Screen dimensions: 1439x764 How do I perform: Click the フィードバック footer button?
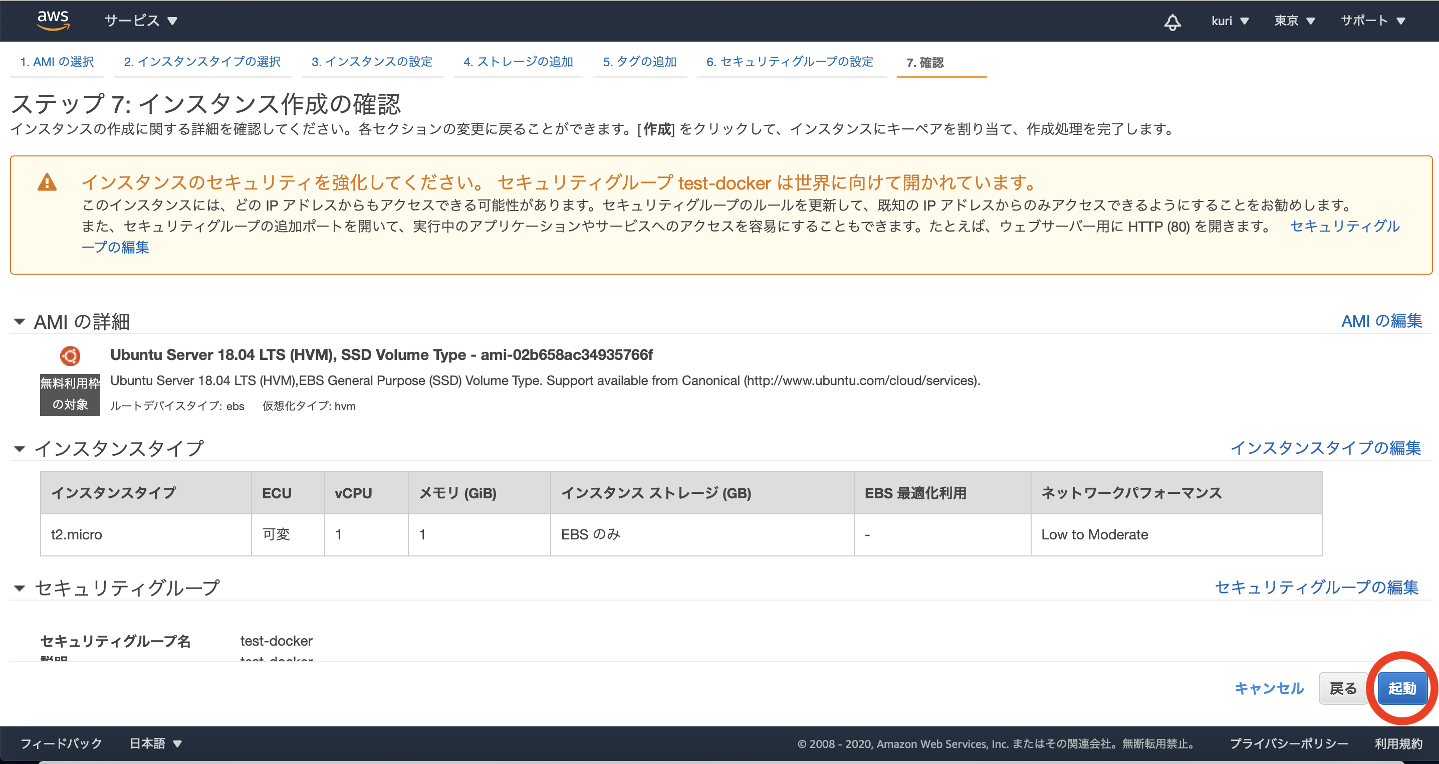pyautogui.click(x=61, y=743)
